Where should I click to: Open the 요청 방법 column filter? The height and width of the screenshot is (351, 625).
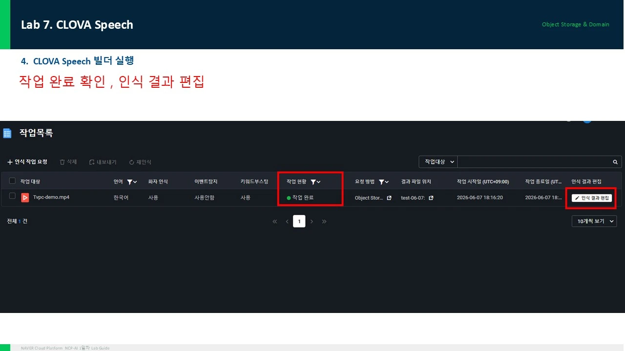click(x=384, y=182)
